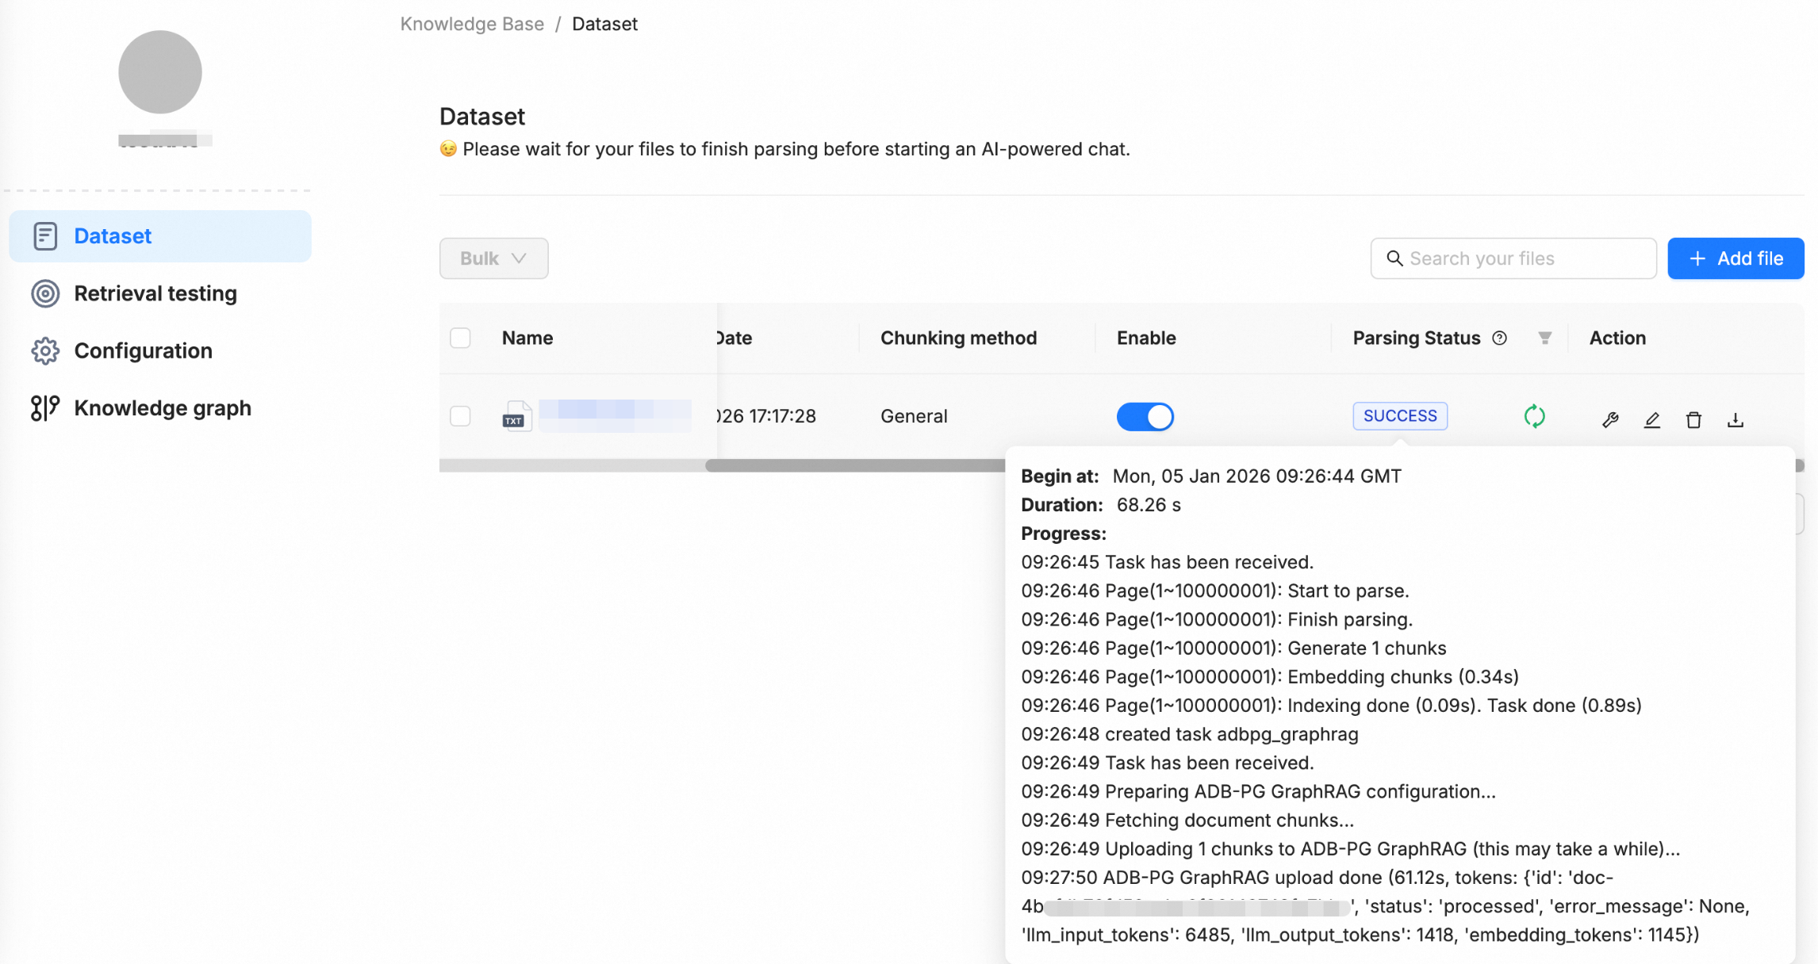The height and width of the screenshot is (964, 1818).
Task: Expand the Bulk dropdown
Action: (x=493, y=258)
